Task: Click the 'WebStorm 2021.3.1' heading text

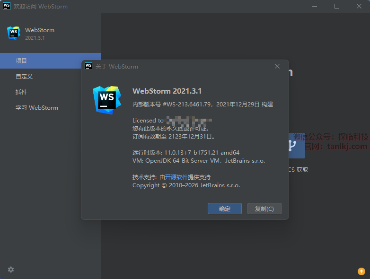Action: (167, 91)
